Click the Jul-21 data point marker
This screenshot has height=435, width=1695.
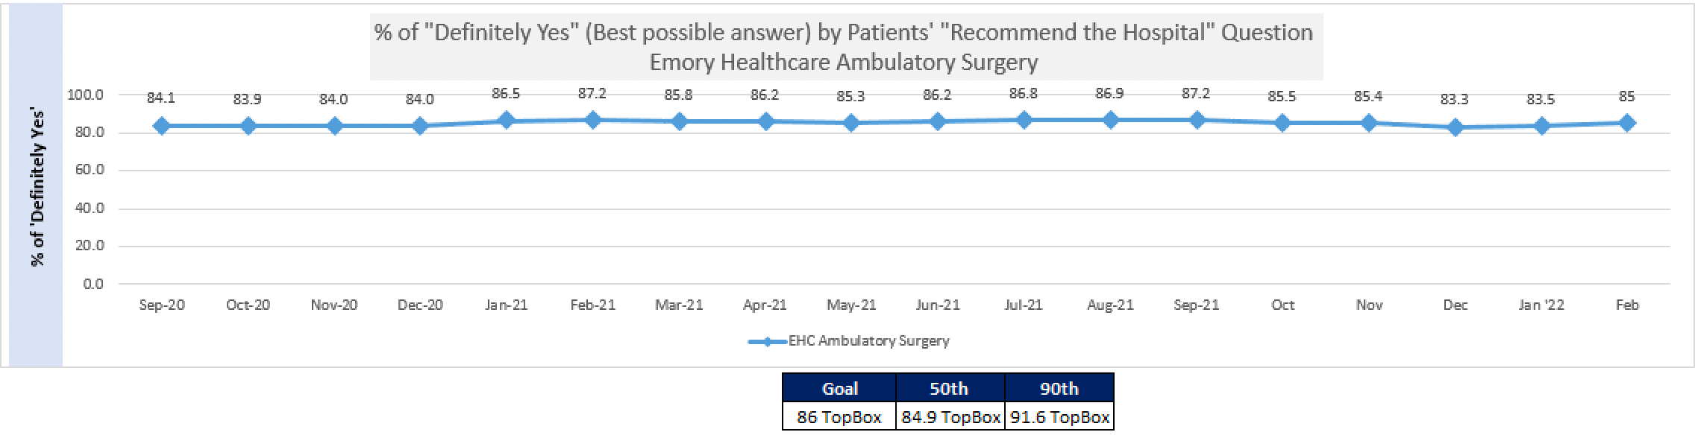coord(1024,120)
